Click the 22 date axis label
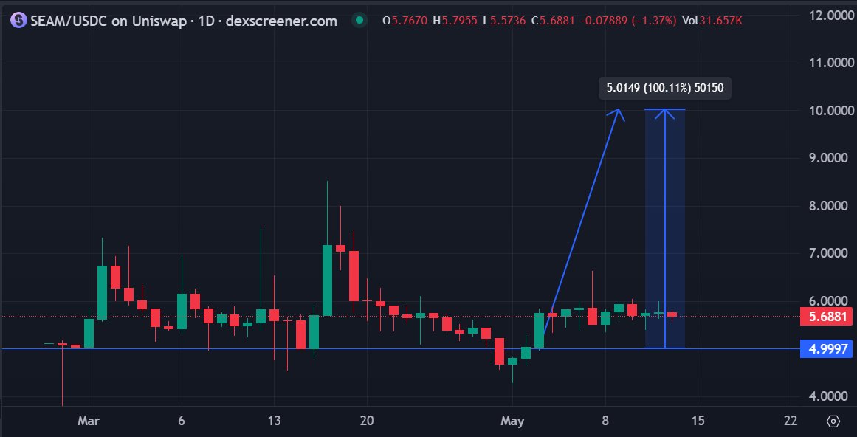857x437 pixels. coord(791,421)
